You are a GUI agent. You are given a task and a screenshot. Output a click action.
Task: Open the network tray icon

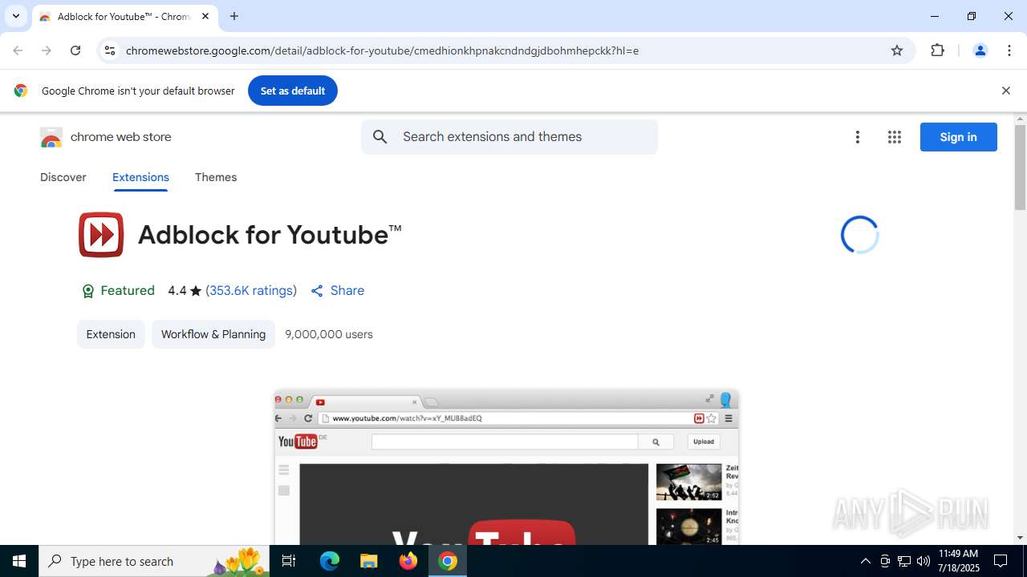tap(904, 561)
